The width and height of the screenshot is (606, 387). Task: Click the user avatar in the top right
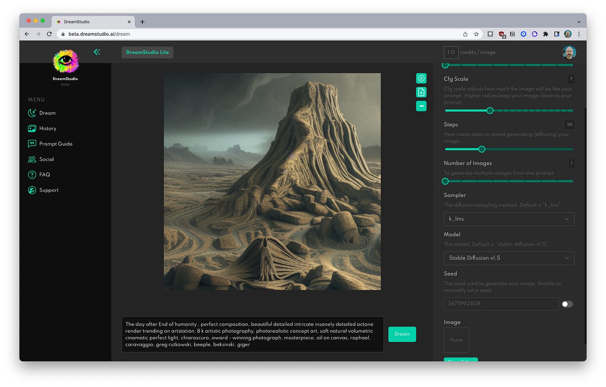pos(569,52)
